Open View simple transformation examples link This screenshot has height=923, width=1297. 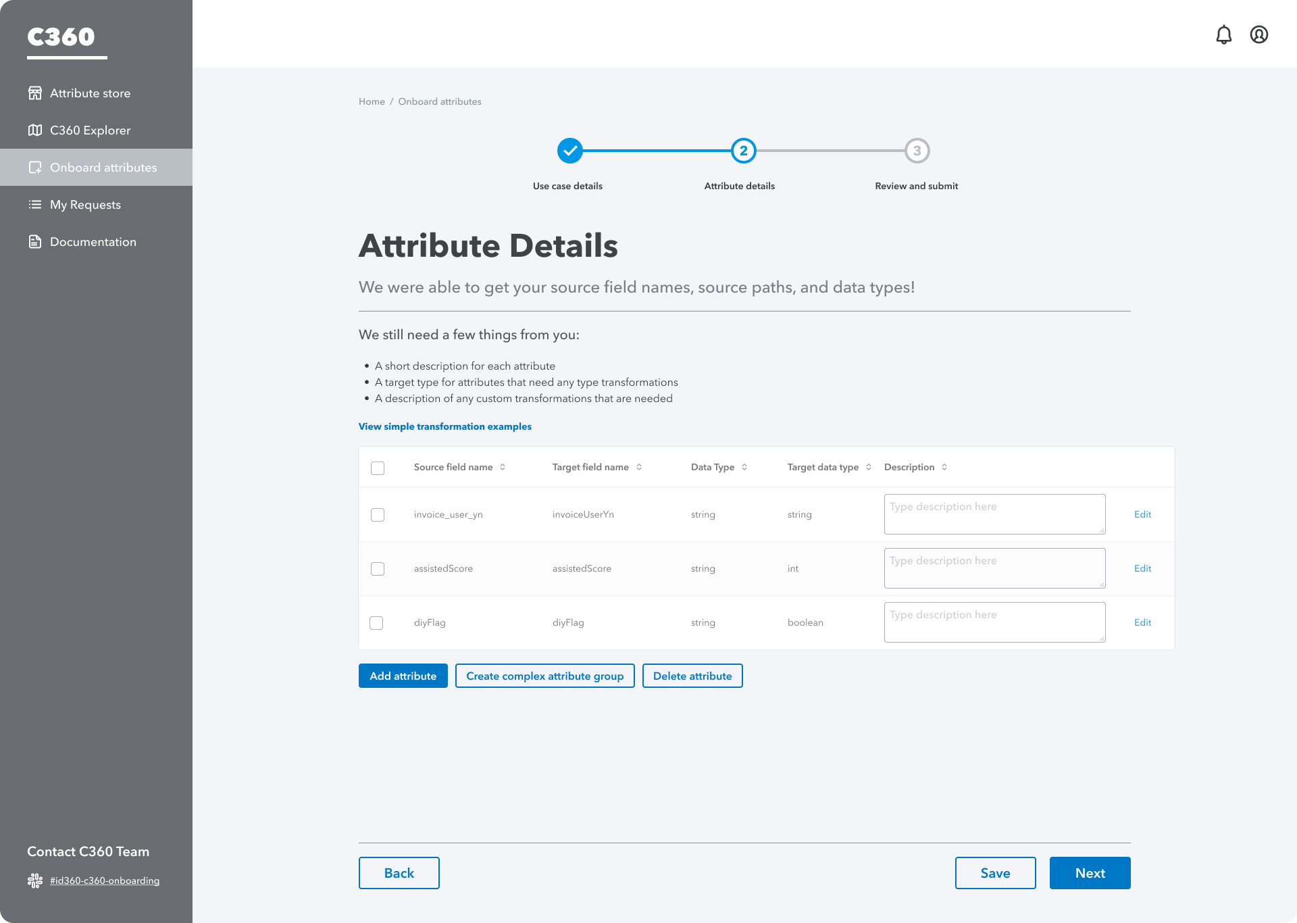point(444,426)
